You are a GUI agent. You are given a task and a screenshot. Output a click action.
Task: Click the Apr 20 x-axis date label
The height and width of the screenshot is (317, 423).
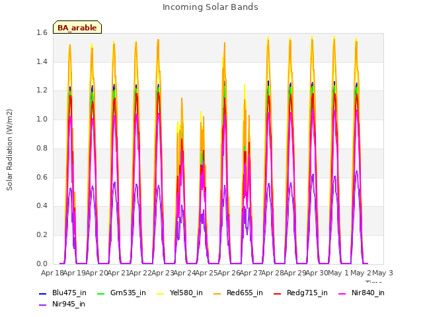coord(96,273)
